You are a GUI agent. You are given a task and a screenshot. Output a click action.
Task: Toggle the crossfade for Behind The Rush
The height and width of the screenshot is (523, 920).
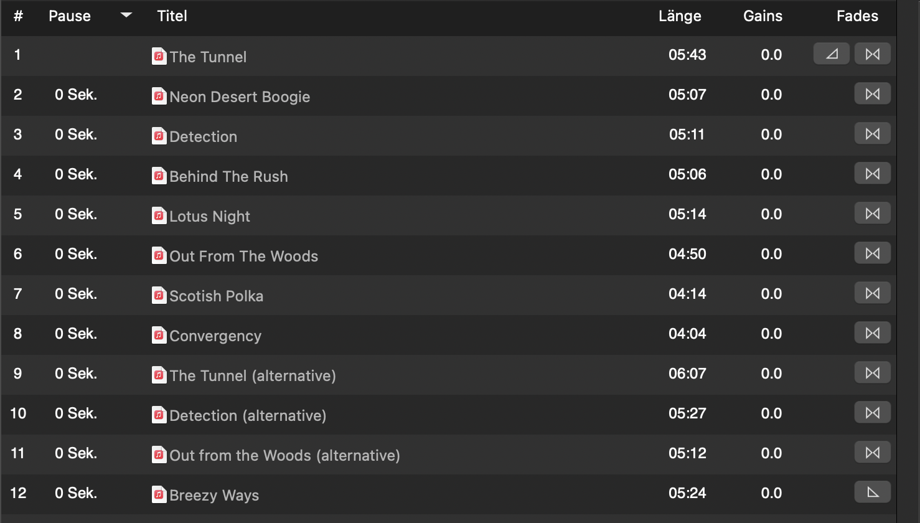click(872, 174)
